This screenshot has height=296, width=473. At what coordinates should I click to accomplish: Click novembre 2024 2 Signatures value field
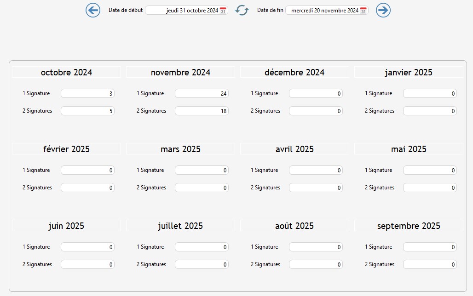tap(202, 111)
